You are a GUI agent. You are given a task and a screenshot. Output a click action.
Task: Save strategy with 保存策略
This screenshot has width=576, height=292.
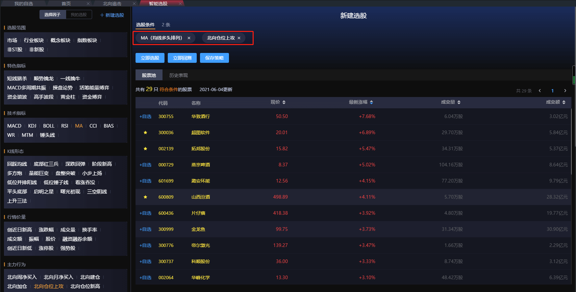[x=214, y=58]
